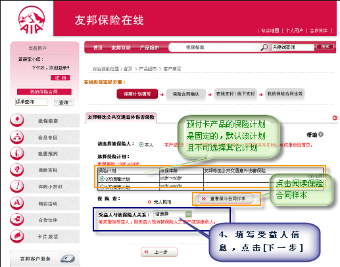340x267 pixels.
Task: Click the 保险合同确认 step button
Action: click(186, 94)
